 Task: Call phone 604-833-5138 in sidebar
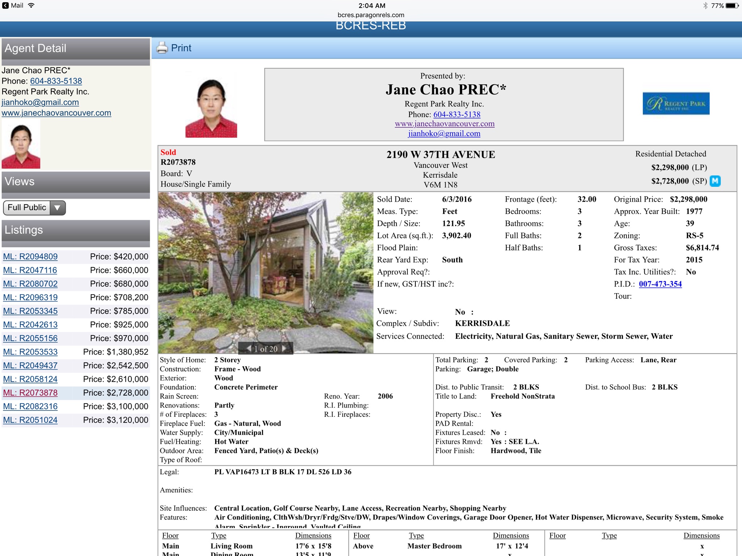pyautogui.click(x=56, y=81)
